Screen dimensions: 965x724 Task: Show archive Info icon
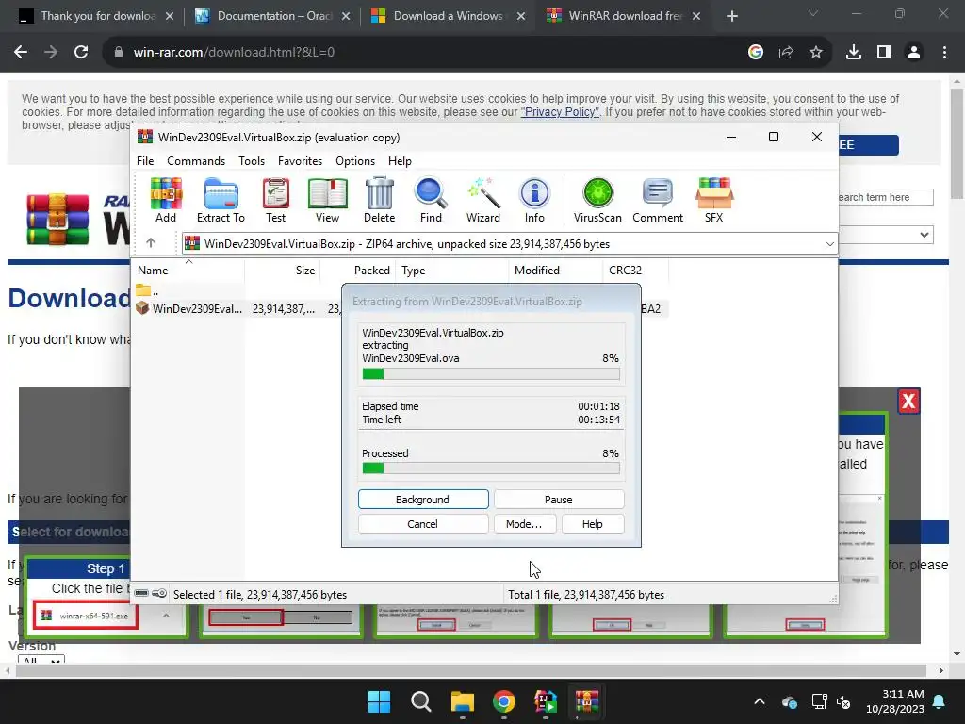click(x=534, y=200)
